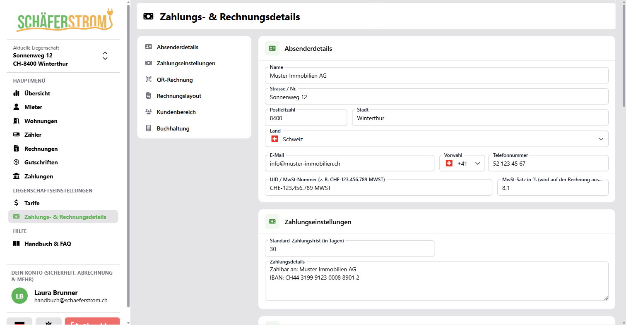Image resolution: width=626 pixels, height=325 pixels.
Task: Open the Aktuelle Liegenschaft property selector
Action: pos(63,56)
